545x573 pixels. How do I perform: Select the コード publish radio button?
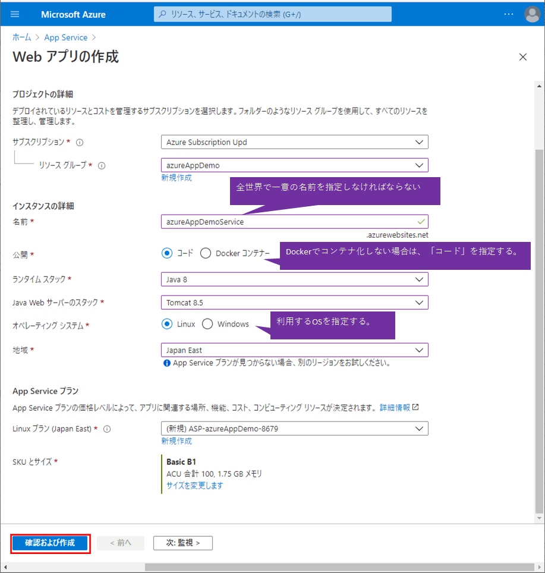click(167, 253)
